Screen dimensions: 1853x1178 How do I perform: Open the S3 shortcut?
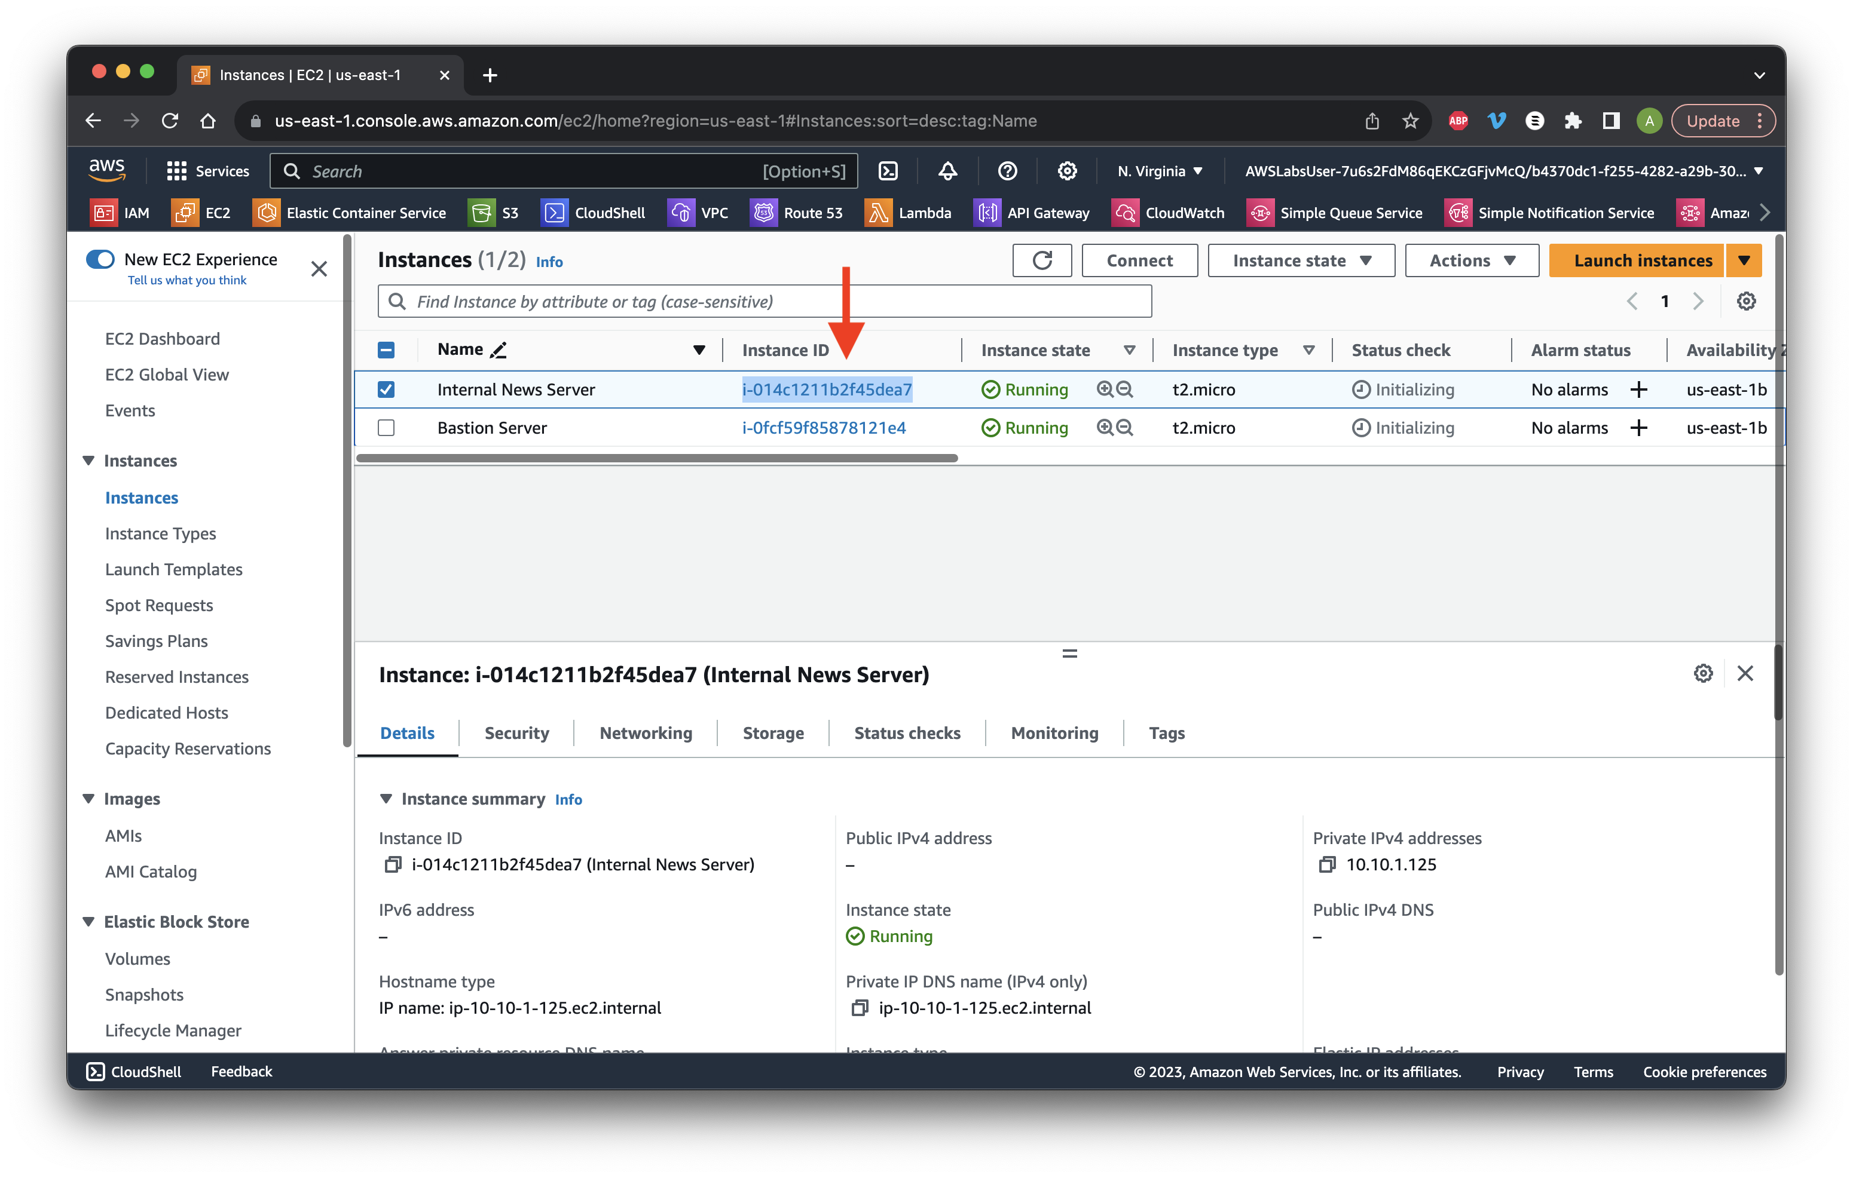(493, 213)
